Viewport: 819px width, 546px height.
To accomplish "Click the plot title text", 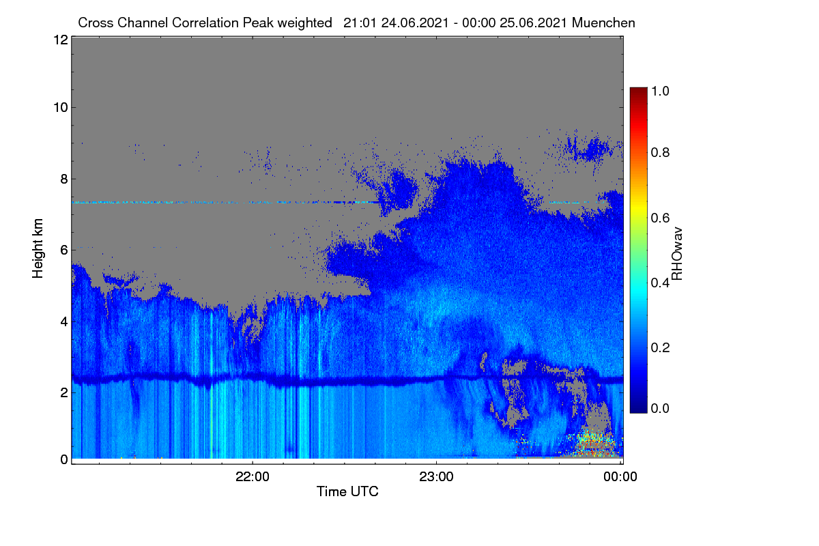I will click(356, 23).
